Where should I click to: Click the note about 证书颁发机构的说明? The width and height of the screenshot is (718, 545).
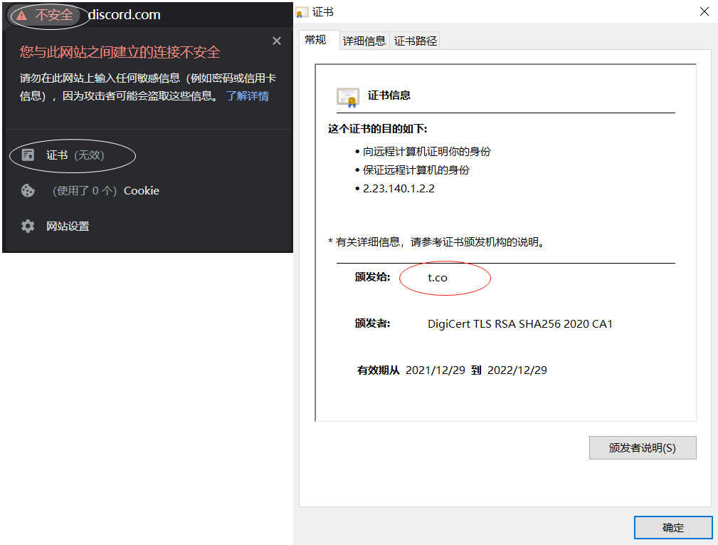pyautogui.click(x=438, y=242)
